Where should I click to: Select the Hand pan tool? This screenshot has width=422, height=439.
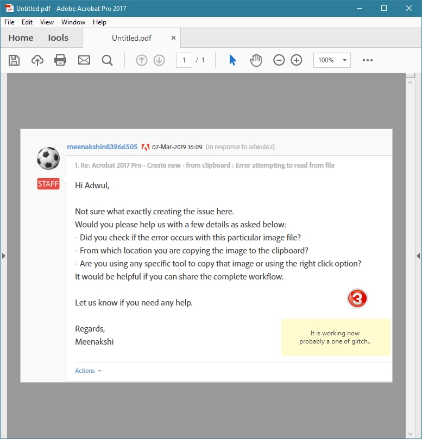[x=256, y=60]
